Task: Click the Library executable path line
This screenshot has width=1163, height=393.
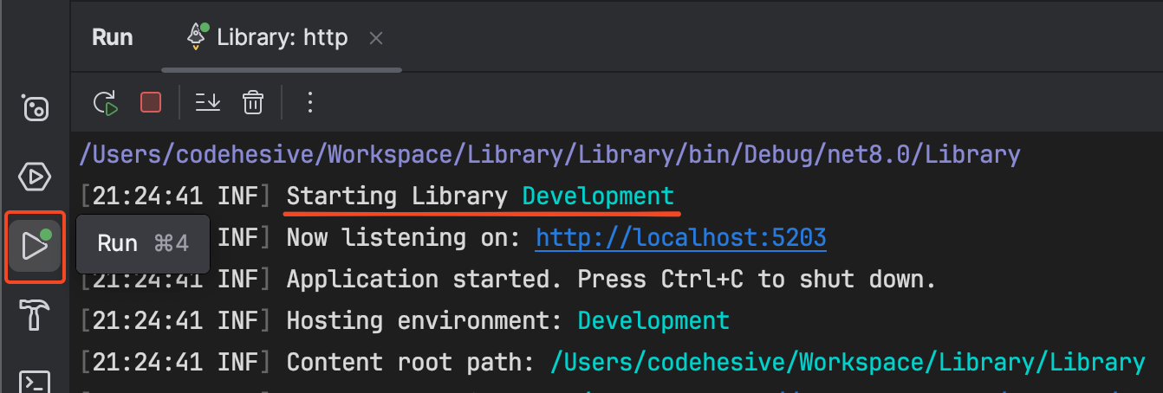Action: click(x=549, y=155)
